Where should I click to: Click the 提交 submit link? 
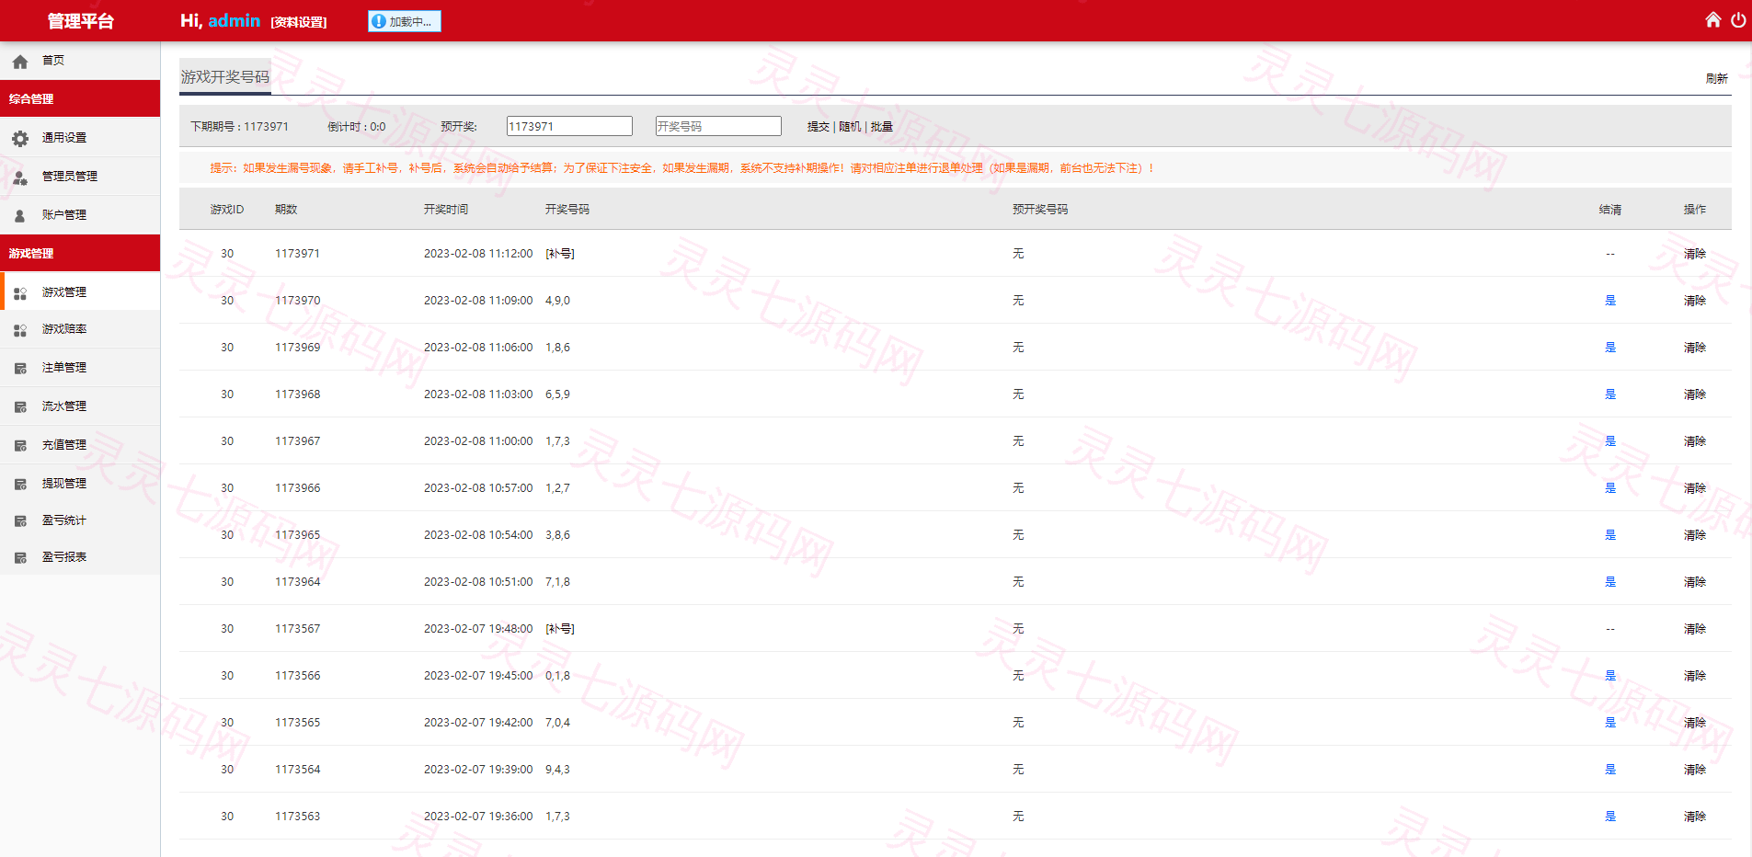click(819, 127)
